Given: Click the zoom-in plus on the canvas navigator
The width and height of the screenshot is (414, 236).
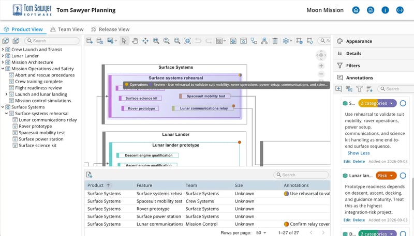Looking at the screenshot, I should 321,66.
